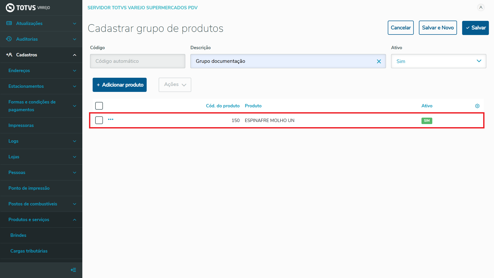The height and width of the screenshot is (278, 494).
Task: Click the Adicionar produto button
Action: (120, 85)
